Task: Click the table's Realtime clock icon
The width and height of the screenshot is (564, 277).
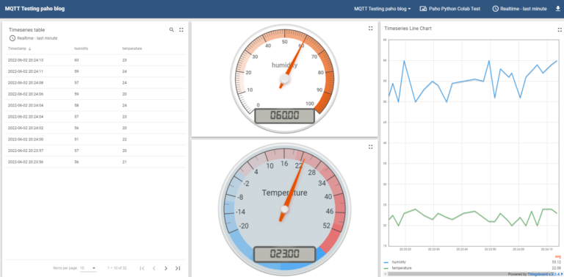Action: coord(12,38)
